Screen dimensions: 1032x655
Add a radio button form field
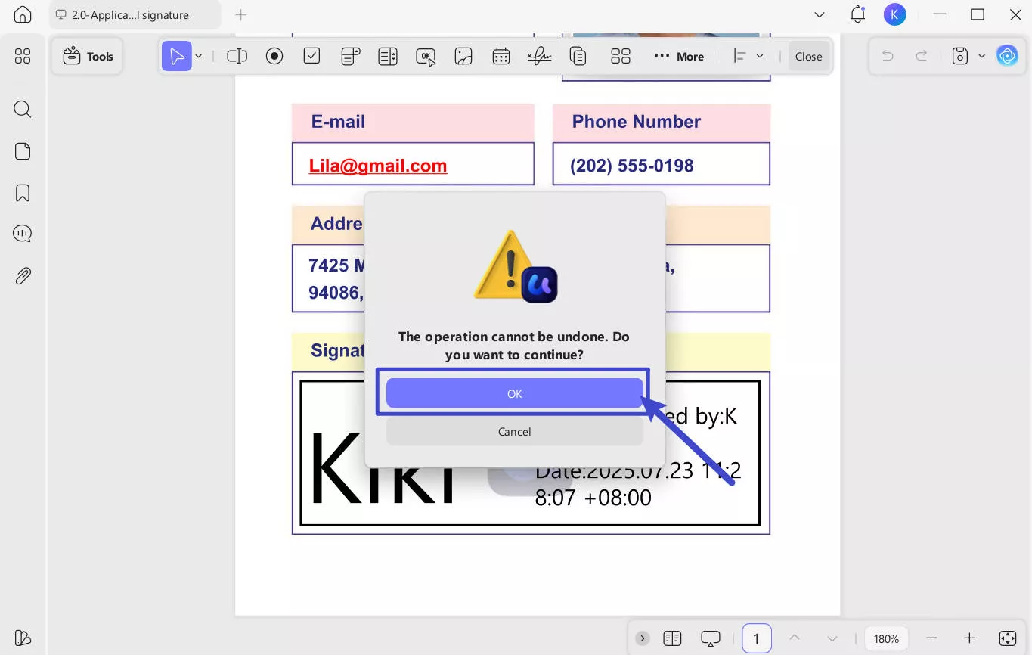pos(274,55)
